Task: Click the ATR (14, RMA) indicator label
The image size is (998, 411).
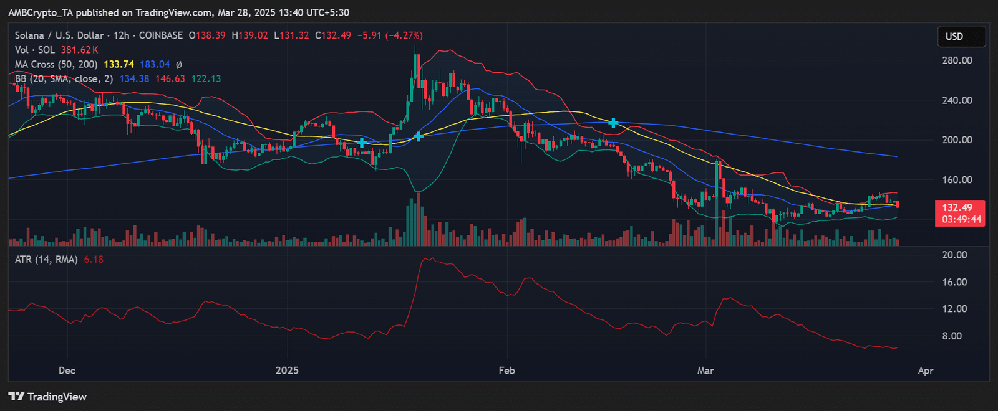Action: pyautogui.click(x=46, y=259)
